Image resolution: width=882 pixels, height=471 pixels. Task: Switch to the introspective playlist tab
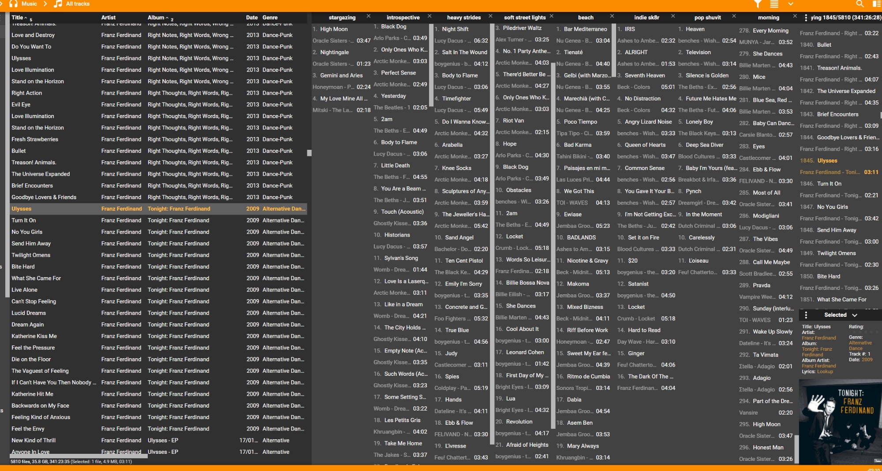point(403,18)
